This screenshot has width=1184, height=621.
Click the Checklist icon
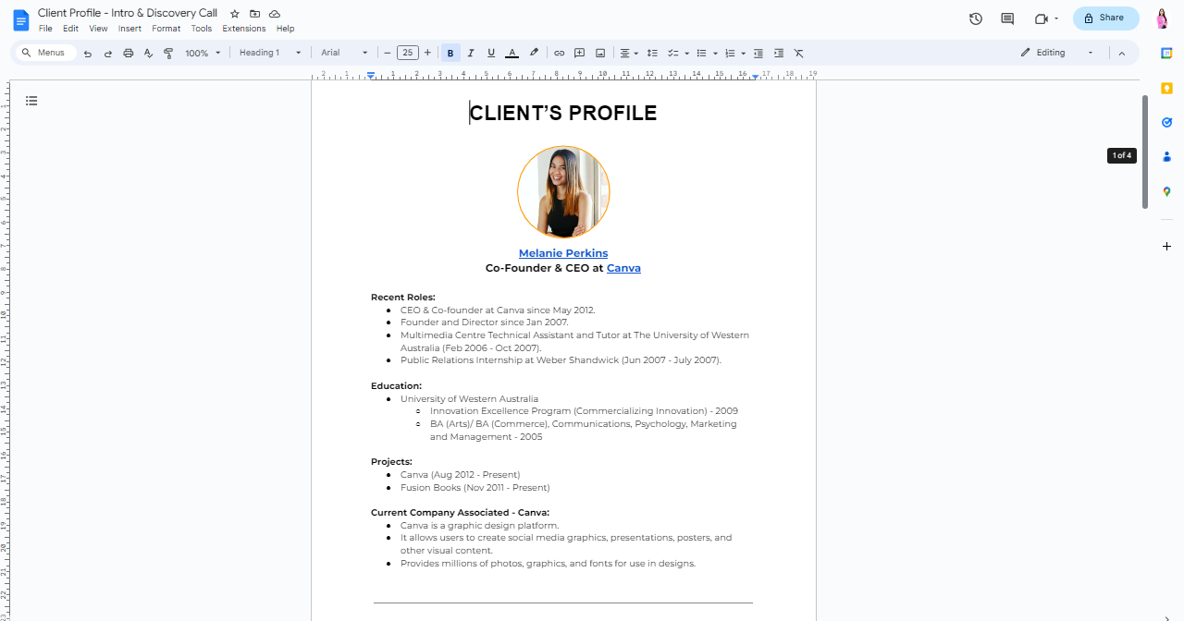point(673,53)
